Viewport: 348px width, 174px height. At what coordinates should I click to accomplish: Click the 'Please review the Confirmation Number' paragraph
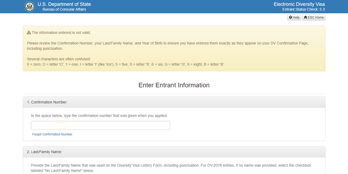click(x=168, y=43)
